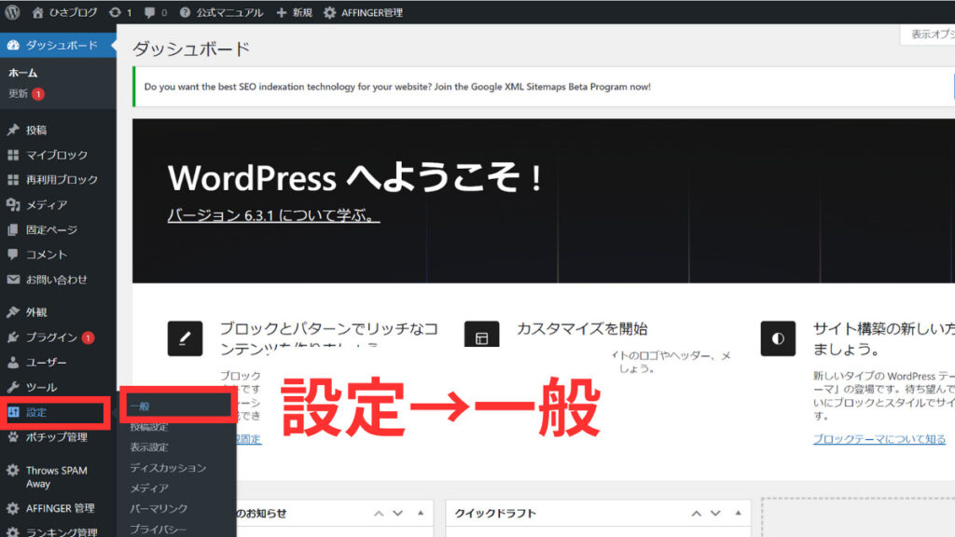This screenshot has height=537, width=955.
Task: Select パーマリンク in settings flyout
Action: point(159,508)
